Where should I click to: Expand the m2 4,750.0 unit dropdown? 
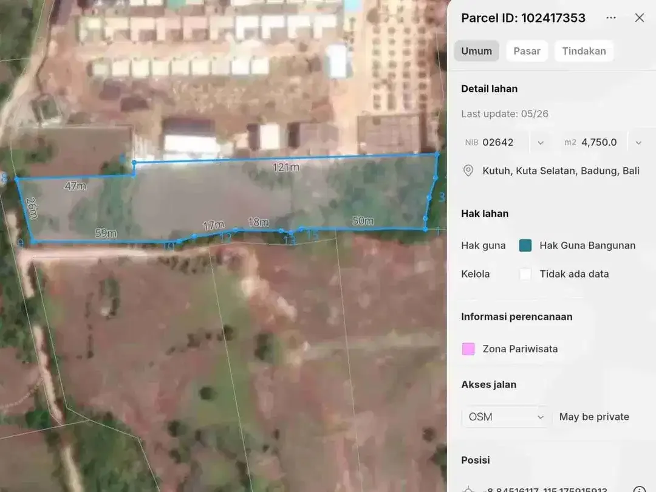[x=638, y=143]
